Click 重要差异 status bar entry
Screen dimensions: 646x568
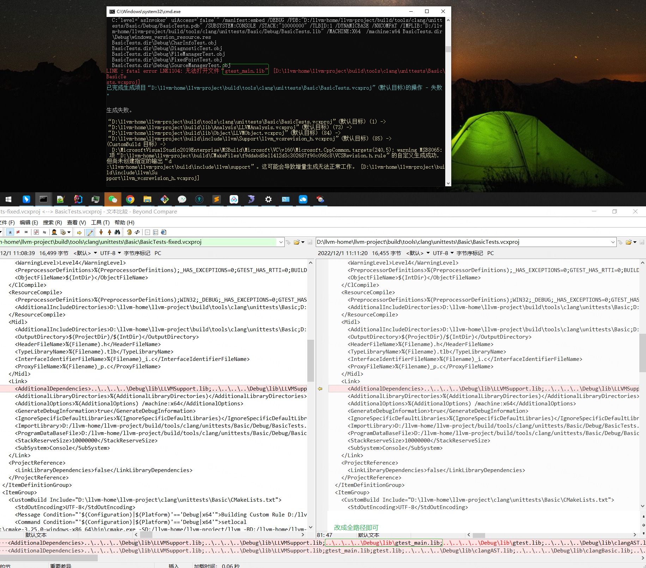tap(61, 566)
